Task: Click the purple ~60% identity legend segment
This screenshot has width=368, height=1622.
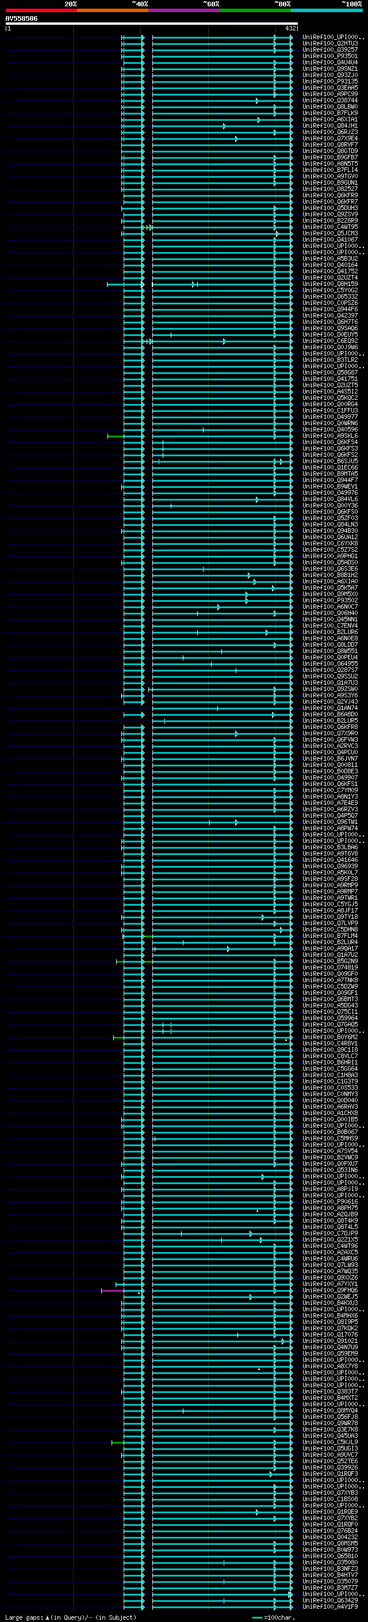Action: click(x=183, y=10)
